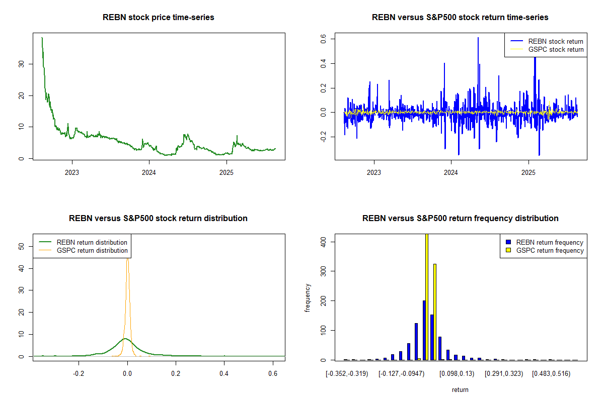Click the 'REBN versus S&P500 return frequency distribution' title
The image size is (604, 402).
(x=460, y=219)
